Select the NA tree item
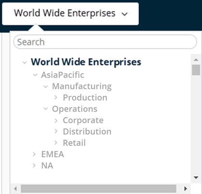The height and width of the screenshot is (194, 202). tap(47, 166)
